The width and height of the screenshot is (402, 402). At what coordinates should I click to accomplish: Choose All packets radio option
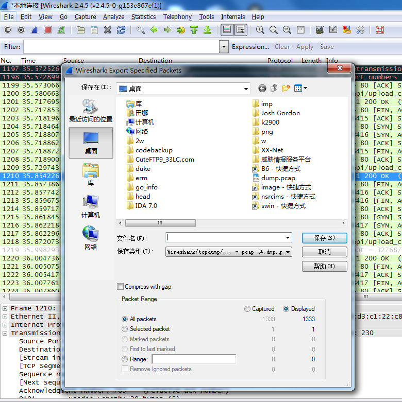(125, 319)
